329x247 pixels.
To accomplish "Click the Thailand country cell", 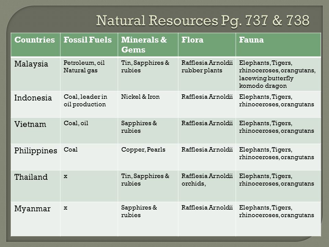I will coord(35,186).
